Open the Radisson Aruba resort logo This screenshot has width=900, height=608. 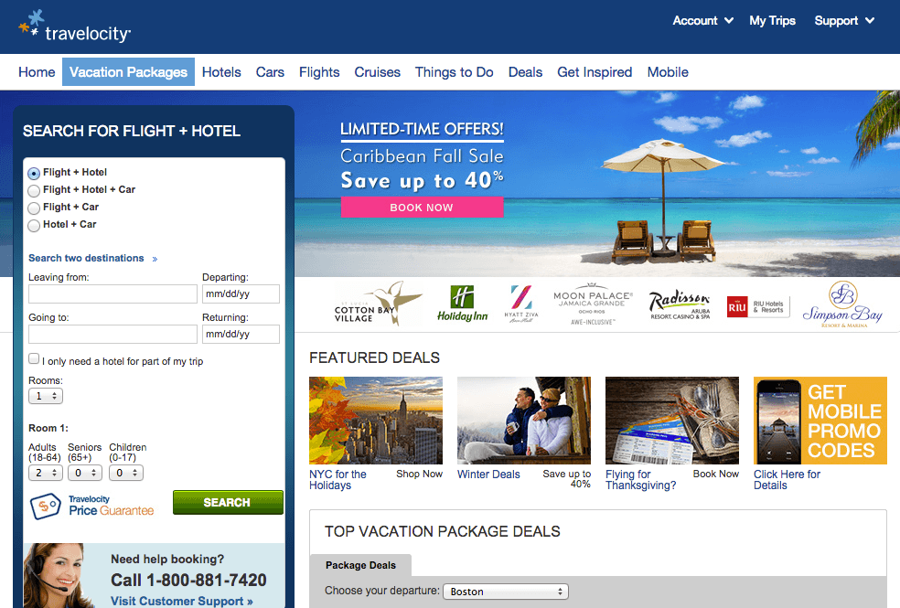(x=680, y=304)
